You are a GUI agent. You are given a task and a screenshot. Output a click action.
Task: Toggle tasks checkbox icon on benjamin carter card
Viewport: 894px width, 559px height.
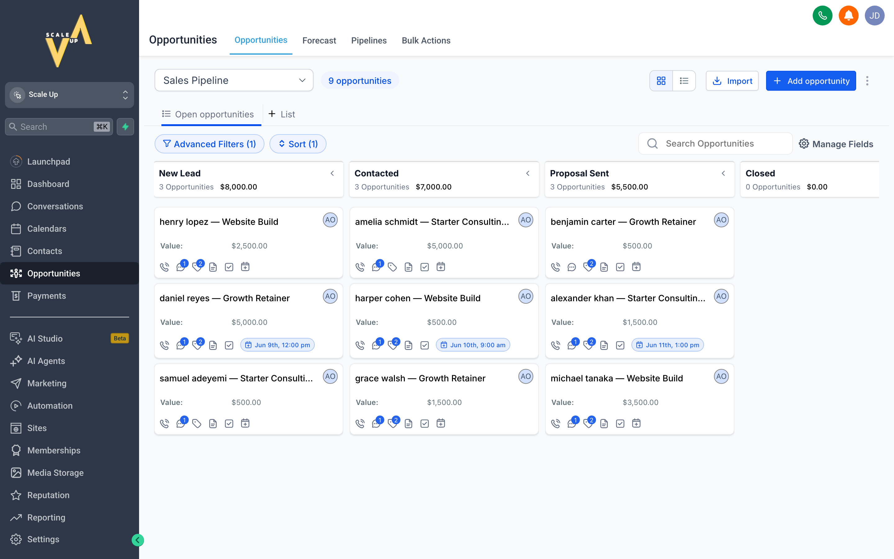coord(620,267)
